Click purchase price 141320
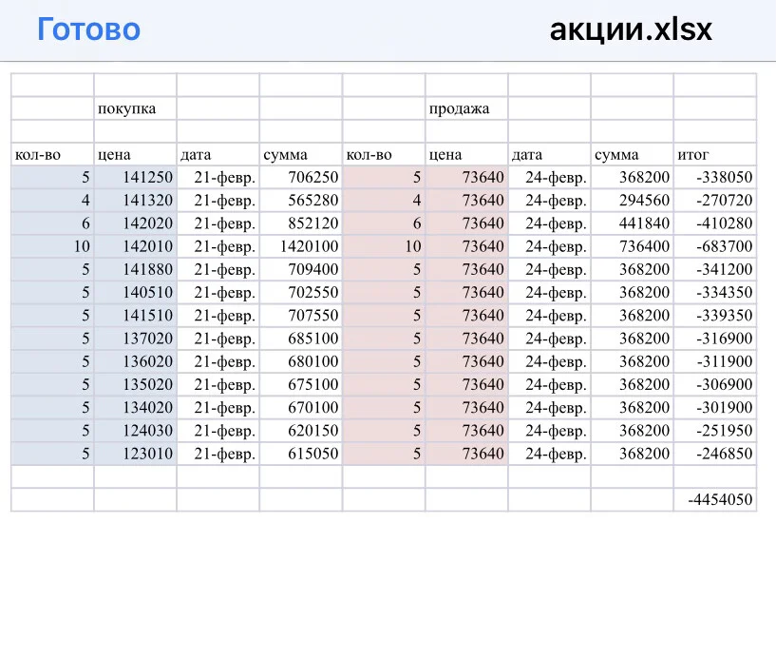This screenshot has height=659, width=776. point(135,201)
